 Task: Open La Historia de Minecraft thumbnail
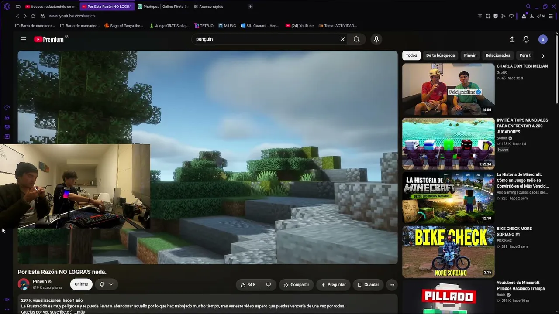[449, 198]
